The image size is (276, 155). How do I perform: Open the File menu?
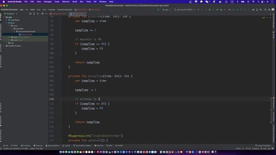(26, 2)
